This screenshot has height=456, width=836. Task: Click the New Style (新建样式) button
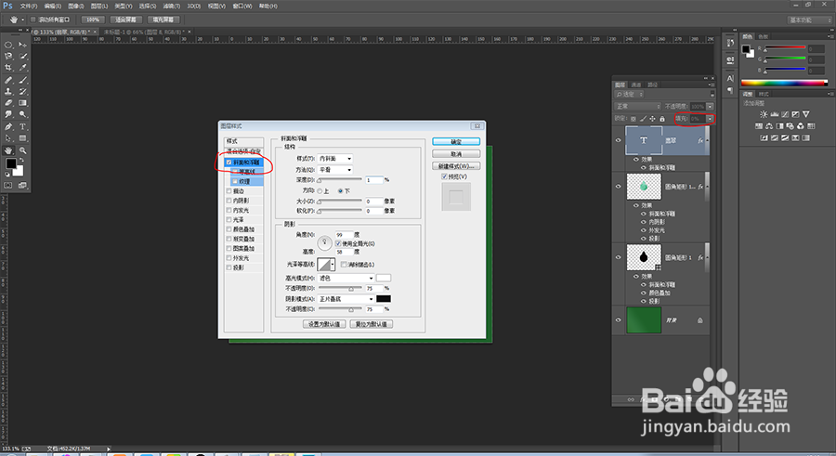pyautogui.click(x=456, y=166)
